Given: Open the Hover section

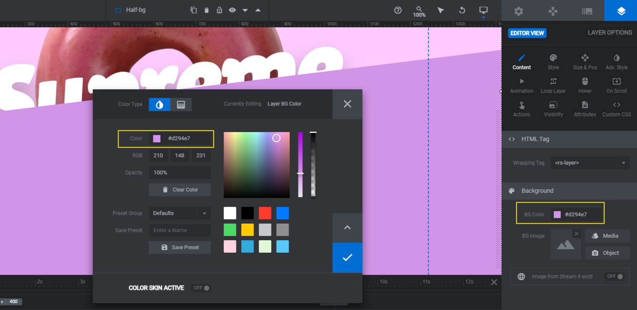Looking at the screenshot, I should click(585, 86).
